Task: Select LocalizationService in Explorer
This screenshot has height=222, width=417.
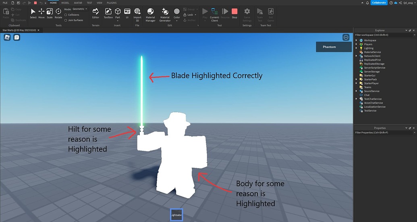Action: pos(375,107)
